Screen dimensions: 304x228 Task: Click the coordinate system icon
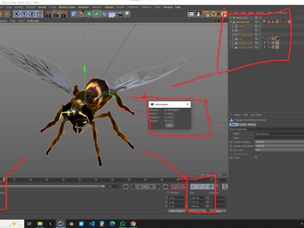tap(39, 14)
